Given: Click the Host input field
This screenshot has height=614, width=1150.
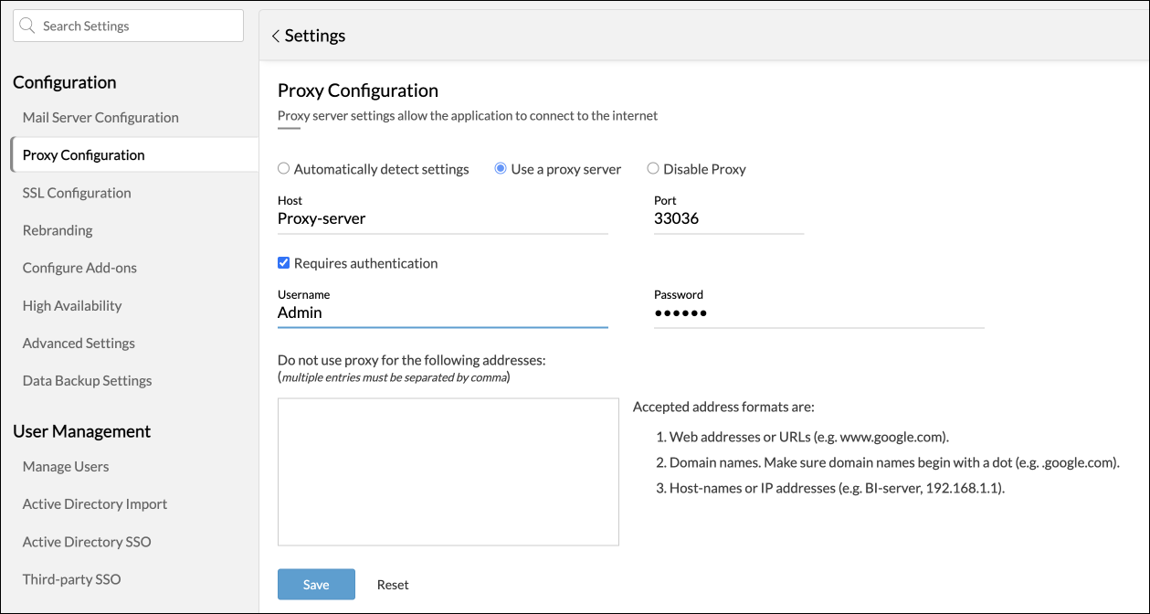Looking at the screenshot, I should tap(442, 219).
